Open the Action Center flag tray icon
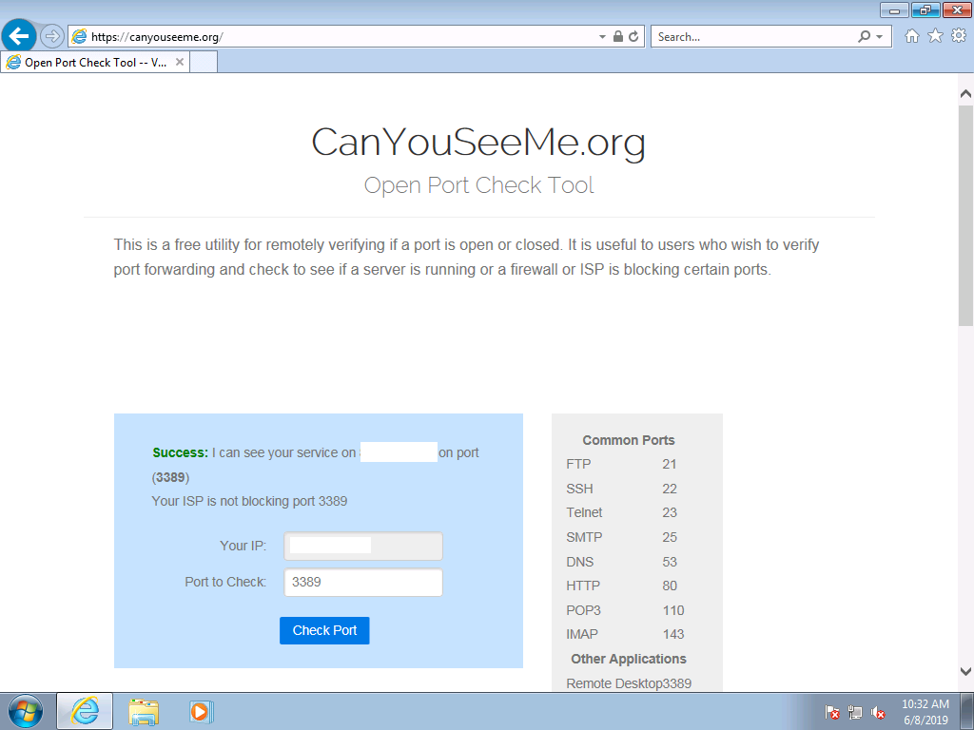974x730 pixels. click(x=832, y=712)
